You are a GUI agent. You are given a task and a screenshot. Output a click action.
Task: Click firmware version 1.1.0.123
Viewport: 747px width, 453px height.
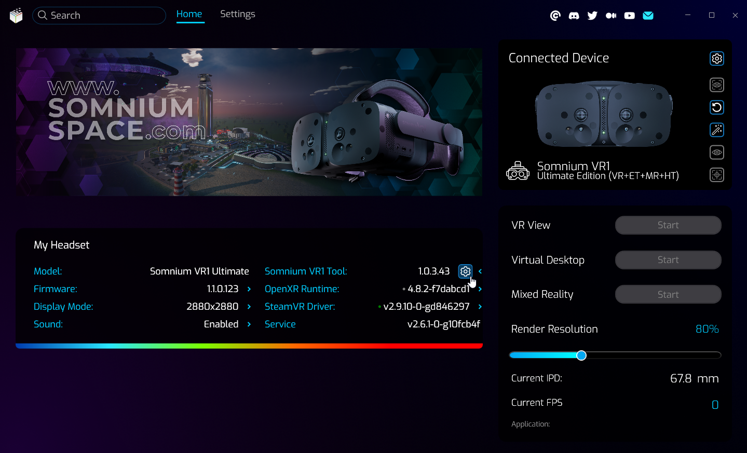coord(223,289)
